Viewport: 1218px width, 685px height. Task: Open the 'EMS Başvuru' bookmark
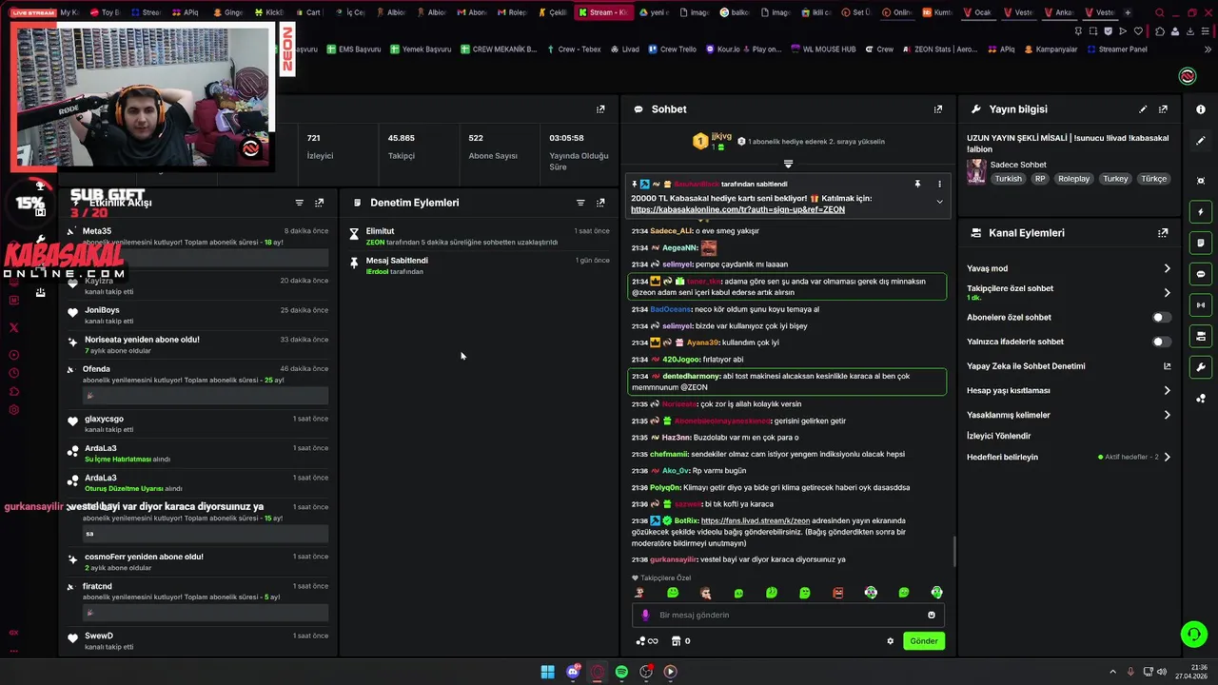coord(353,49)
